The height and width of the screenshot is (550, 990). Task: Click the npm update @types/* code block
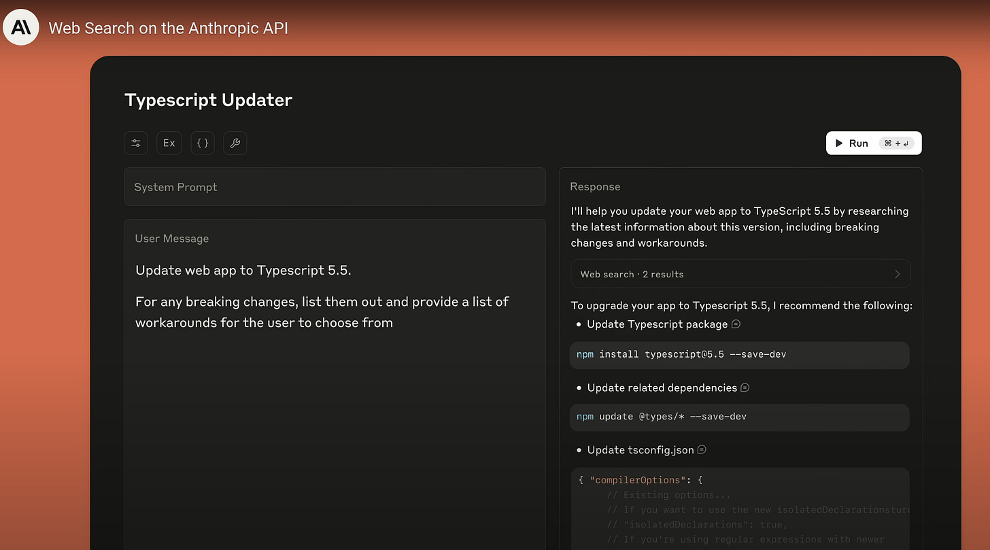[740, 417]
